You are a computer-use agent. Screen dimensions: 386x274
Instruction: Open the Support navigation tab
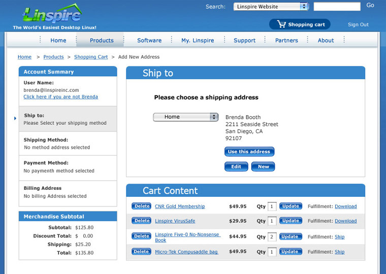[x=244, y=40]
